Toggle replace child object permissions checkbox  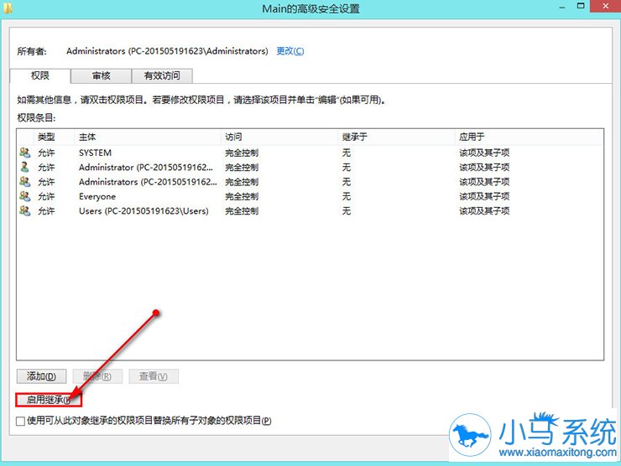(x=21, y=421)
